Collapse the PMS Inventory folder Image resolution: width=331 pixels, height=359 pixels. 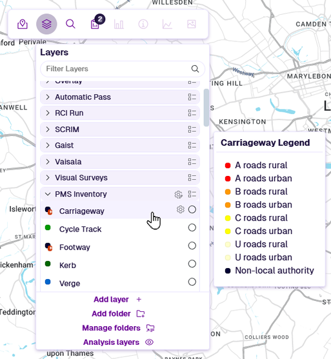coord(48,194)
